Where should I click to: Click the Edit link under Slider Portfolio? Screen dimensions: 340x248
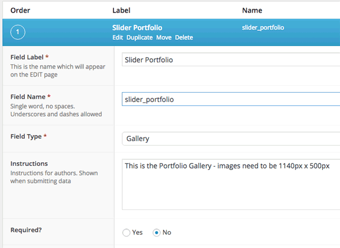pos(118,37)
